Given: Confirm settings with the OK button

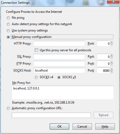Looking at the screenshot, I should [x=59, y=127].
